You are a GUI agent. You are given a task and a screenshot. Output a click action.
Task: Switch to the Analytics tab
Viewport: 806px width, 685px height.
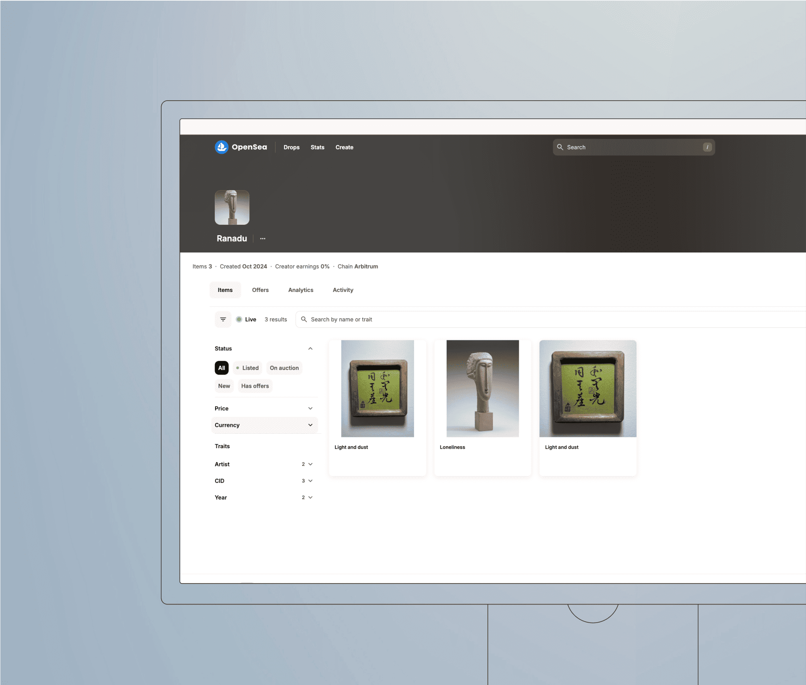(300, 290)
